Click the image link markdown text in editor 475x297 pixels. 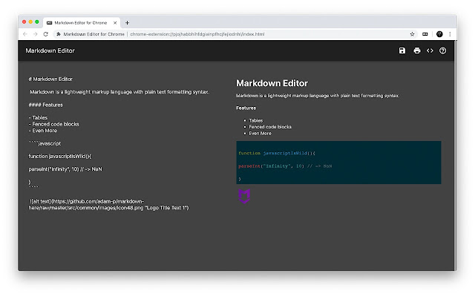click(x=109, y=205)
